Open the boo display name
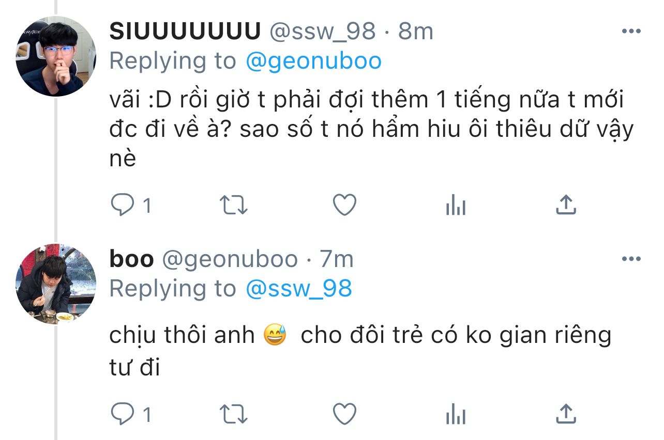 [131, 259]
